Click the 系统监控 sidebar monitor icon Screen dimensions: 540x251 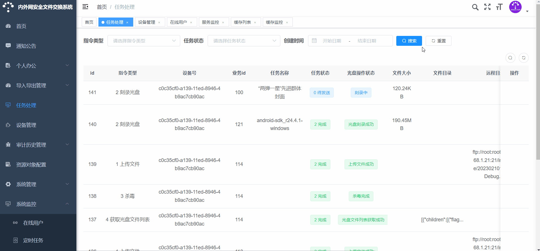[x=8, y=204]
